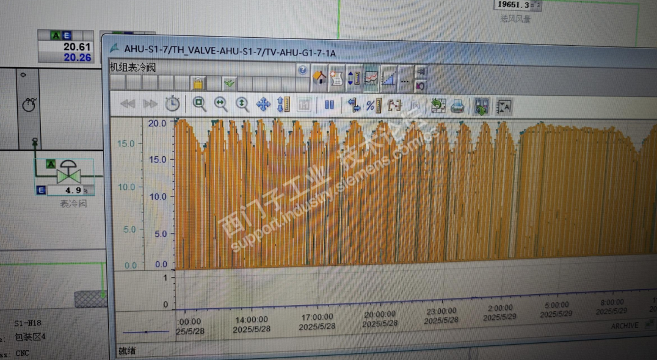657x360 pixels.
Task: Open the data connection configuration icon with green arrow
Action: click(438, 106)
